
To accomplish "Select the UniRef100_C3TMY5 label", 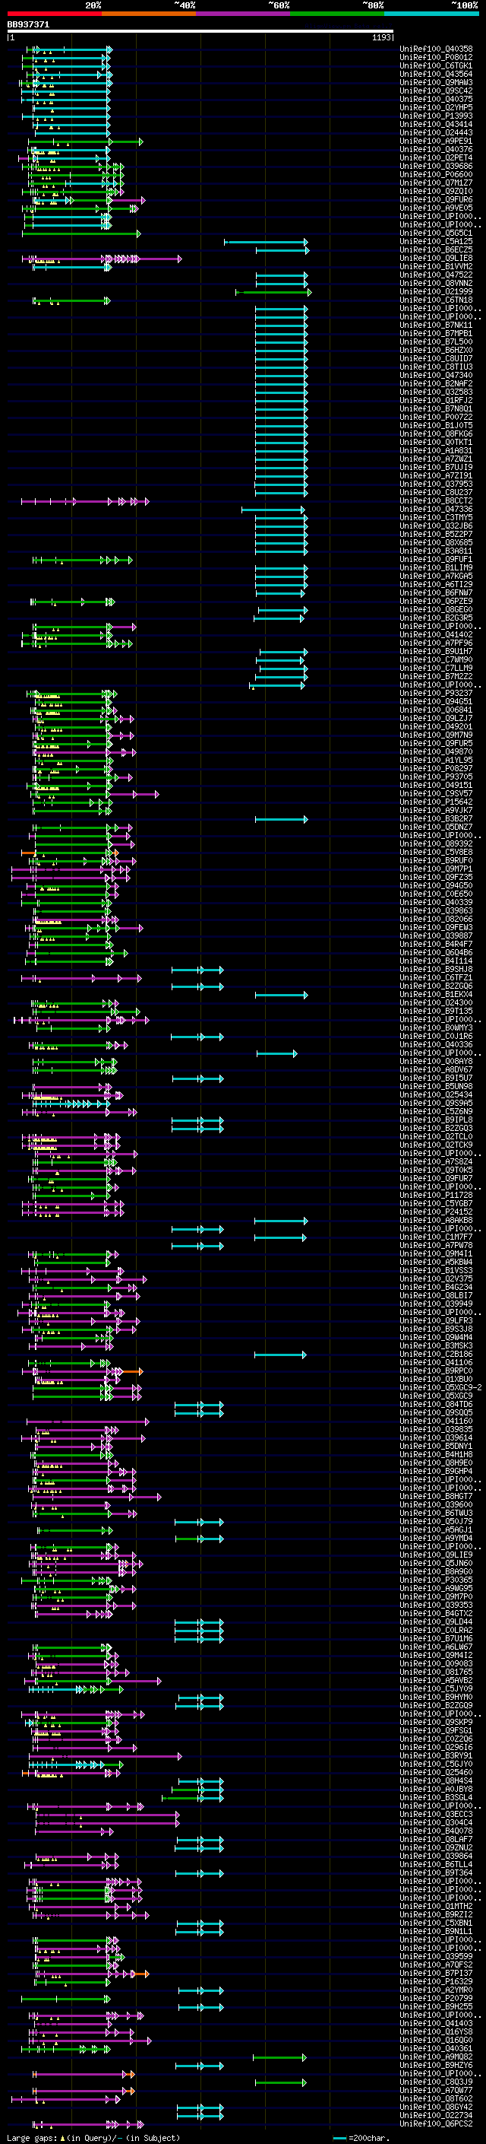I will [436, 518].
